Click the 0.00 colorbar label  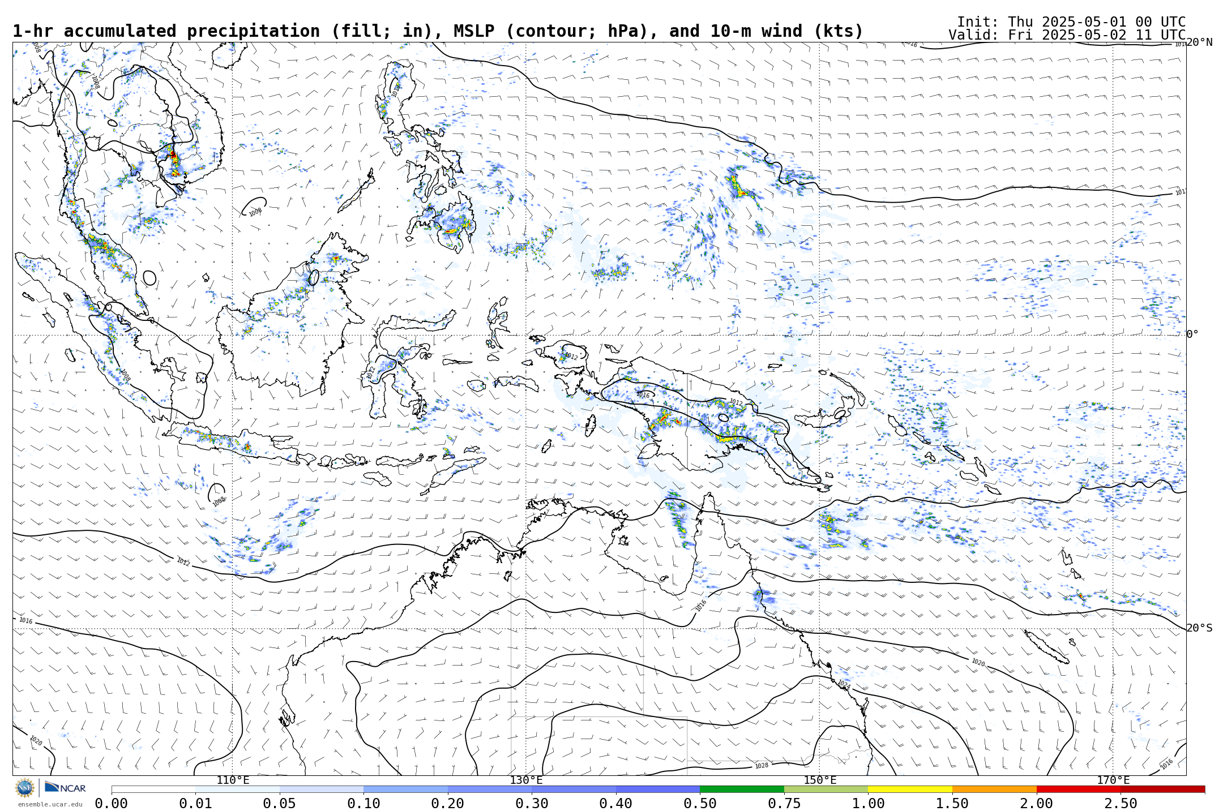click(x=112, y=804)
